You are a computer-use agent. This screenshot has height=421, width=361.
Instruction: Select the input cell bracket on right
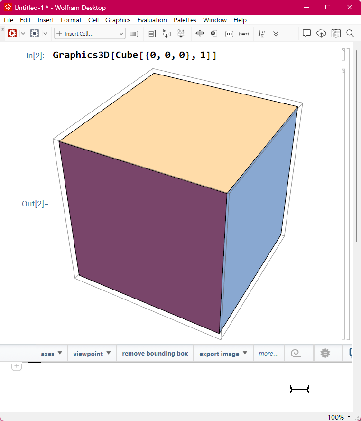click(x=344, y=55)
